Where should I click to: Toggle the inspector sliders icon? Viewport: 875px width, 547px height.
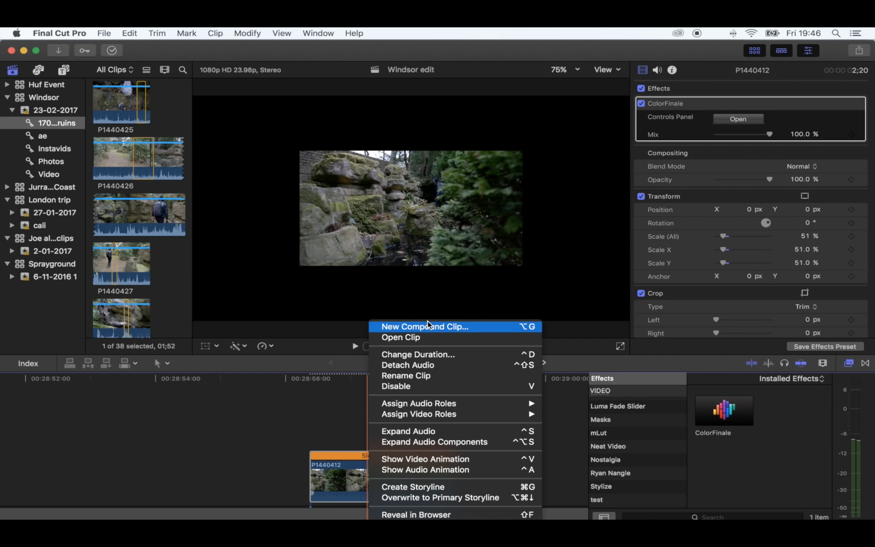click(808, 51)
